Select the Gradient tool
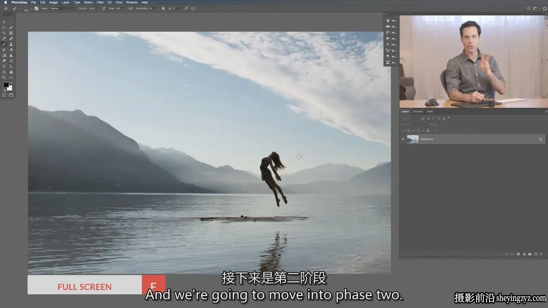This screenshot has width=548, height=308. click(4, 55)
